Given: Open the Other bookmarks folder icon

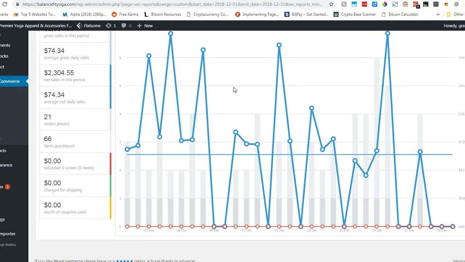Looking at the screenshot, I should 449,15.
